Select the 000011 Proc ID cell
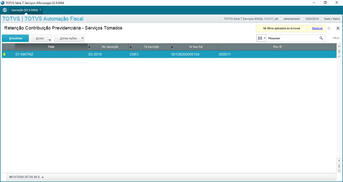Image resolution: width=343 pixels, height=182 pixels. pyautogui.click(x=277, y=54)
